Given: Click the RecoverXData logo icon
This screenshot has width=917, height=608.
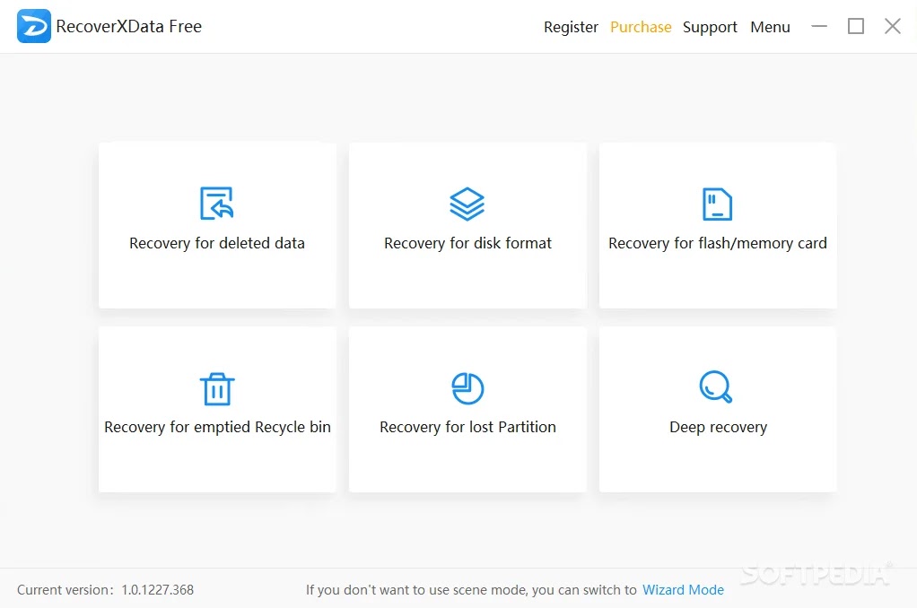Looking at the screenshot, I should tap(34, 26).
